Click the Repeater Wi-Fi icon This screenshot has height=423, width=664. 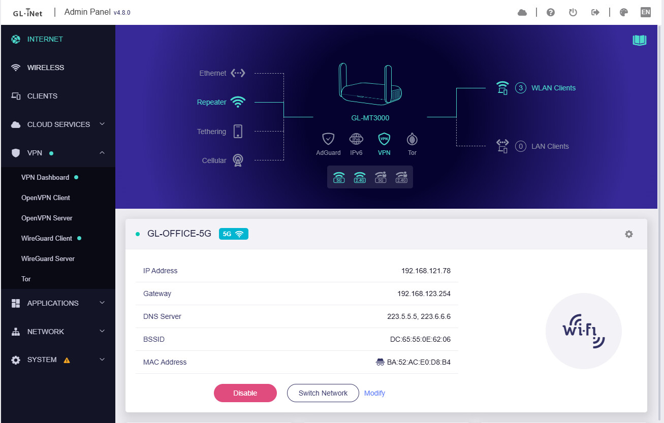pos(238,102)
